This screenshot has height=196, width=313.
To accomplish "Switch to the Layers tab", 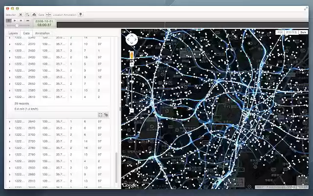I will pos(13,33).
